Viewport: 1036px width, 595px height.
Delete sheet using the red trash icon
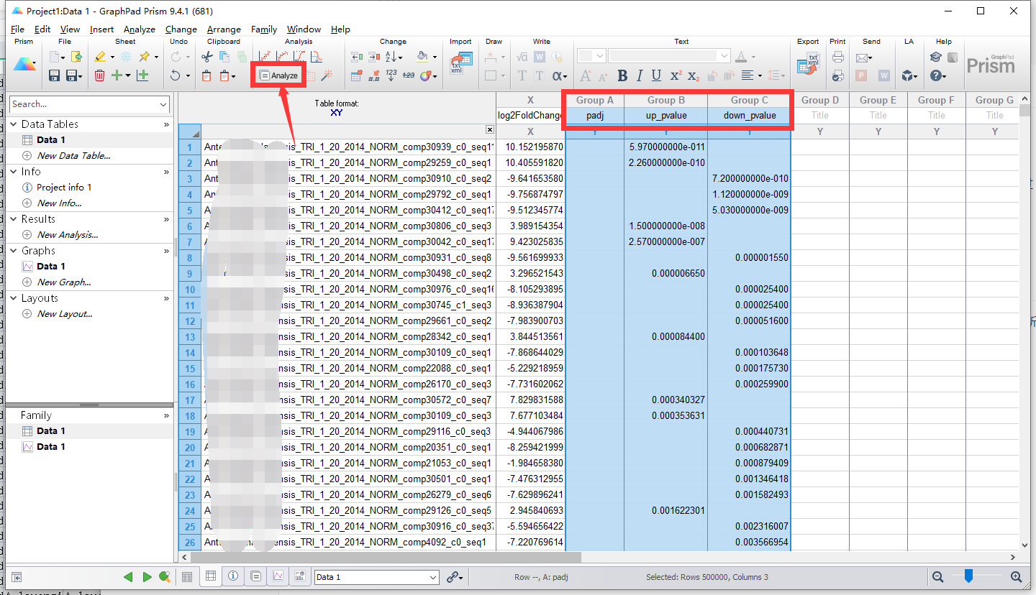coord(99,75)
